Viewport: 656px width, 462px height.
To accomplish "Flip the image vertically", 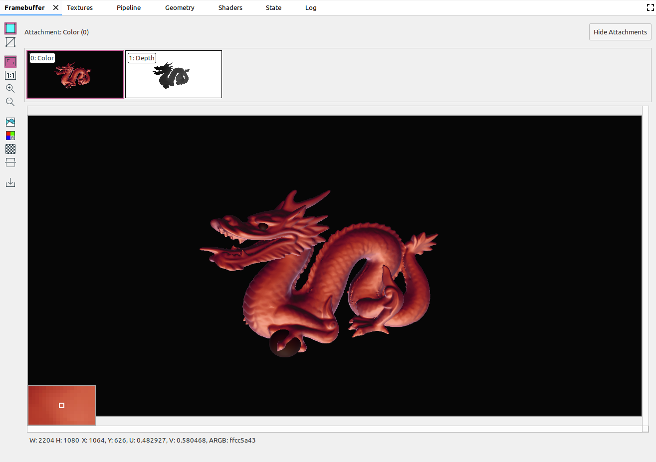I will tap(10, 162).
